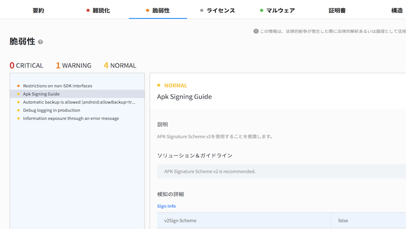Switch to the 難読化 tab

point(98,10)
